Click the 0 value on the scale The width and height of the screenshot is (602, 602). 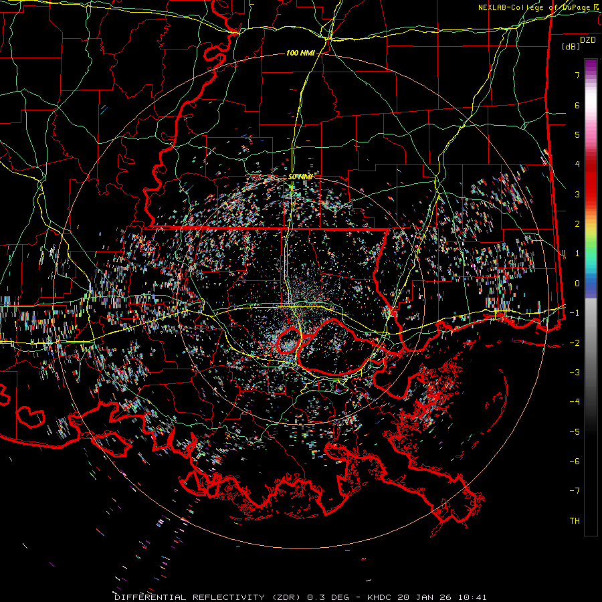click(x=577, y=284)
